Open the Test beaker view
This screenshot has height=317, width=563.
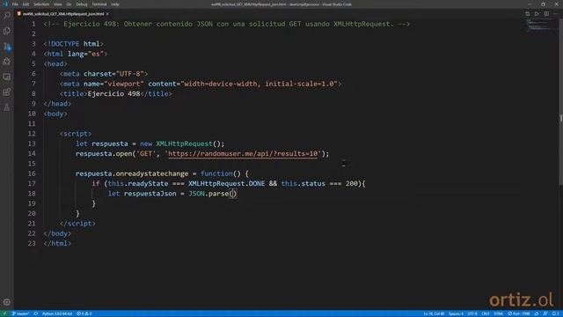pyautogui.click(x=7, y=107)
